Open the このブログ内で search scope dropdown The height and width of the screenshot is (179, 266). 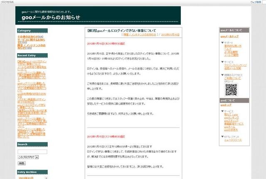click(28, 157)
